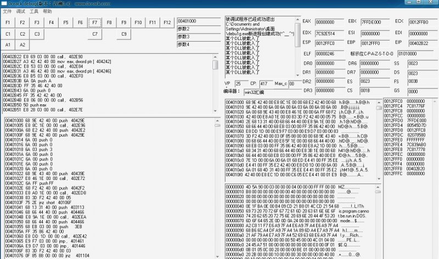Select the CS segment register field
Screen dimensions: 439x259
(x=375, y=91)
